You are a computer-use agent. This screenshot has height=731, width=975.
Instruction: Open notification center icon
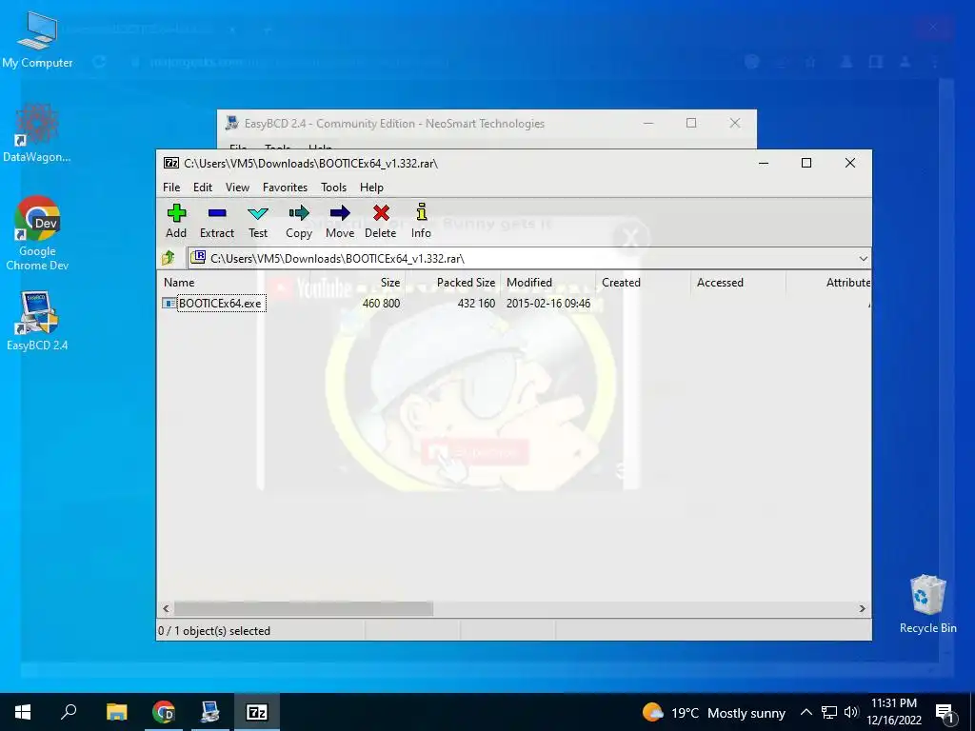pos(944,712)
